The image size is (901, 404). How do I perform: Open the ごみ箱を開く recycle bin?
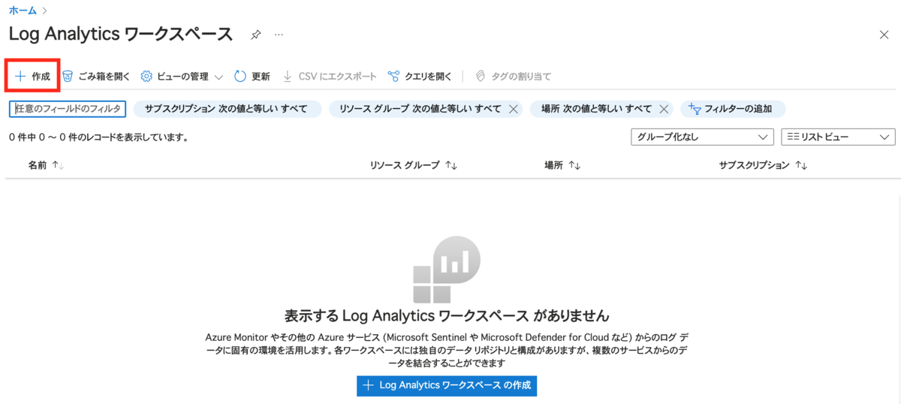pyautogui.click(x=96, y=77)
